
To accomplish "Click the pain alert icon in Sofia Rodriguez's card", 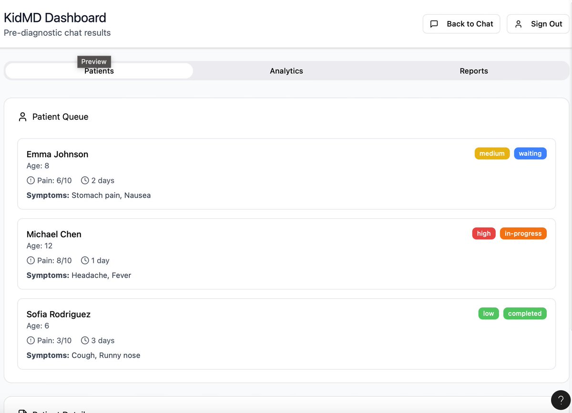I will 31,341.
